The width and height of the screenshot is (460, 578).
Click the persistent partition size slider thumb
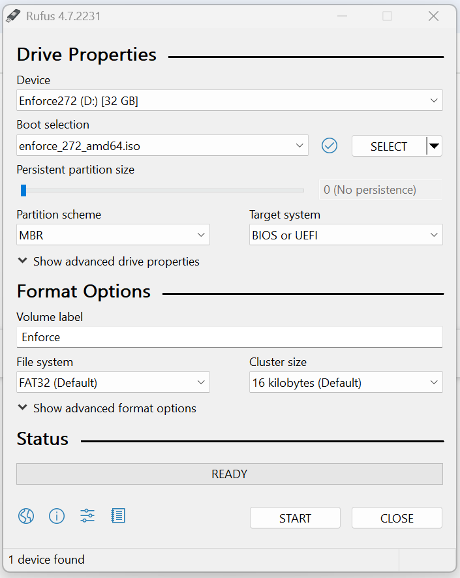[23, 190]
